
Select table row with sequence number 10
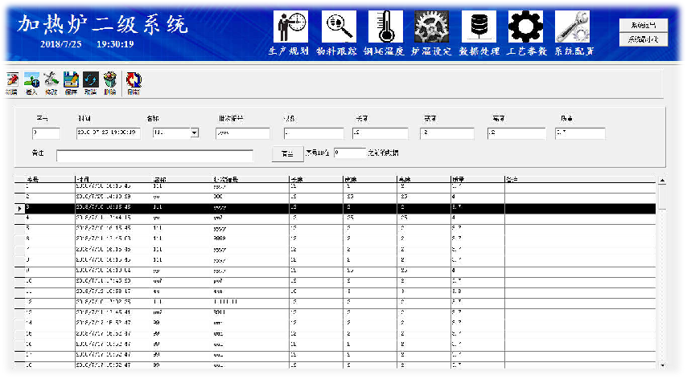click(335, 281)
